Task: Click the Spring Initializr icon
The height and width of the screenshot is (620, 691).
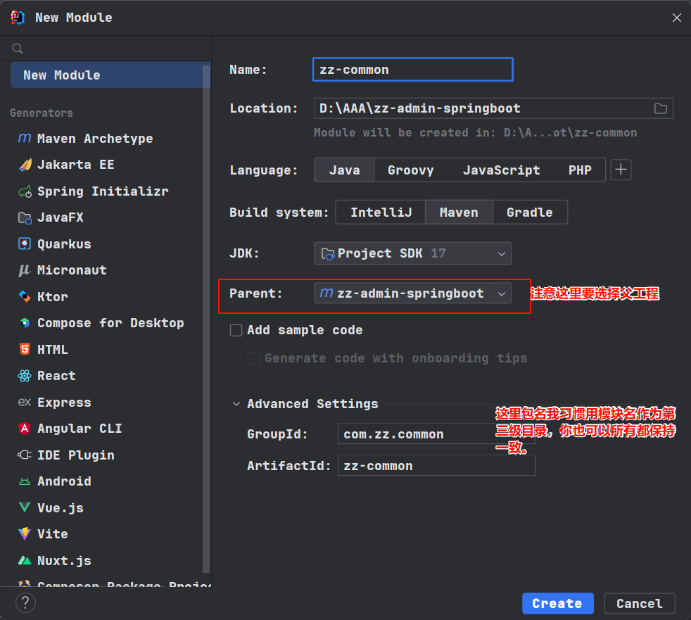Action: coord(25,191)
